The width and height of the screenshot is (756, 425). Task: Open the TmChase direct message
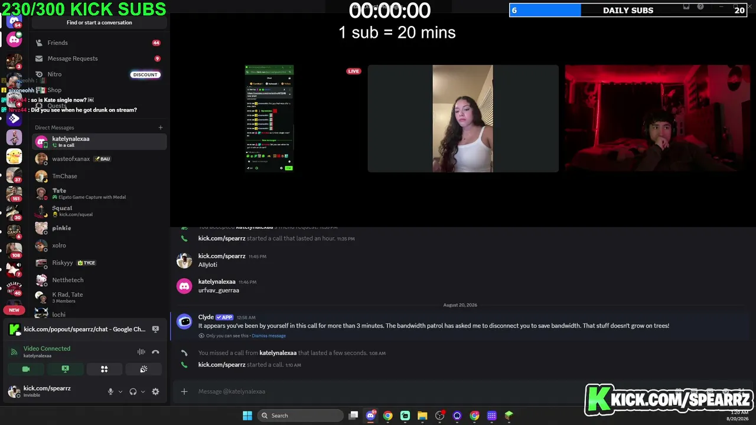[x=99, y=176]
